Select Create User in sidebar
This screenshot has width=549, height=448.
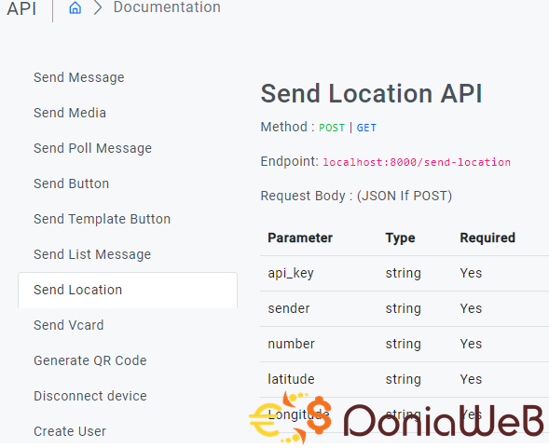click(x=70, y=431)
